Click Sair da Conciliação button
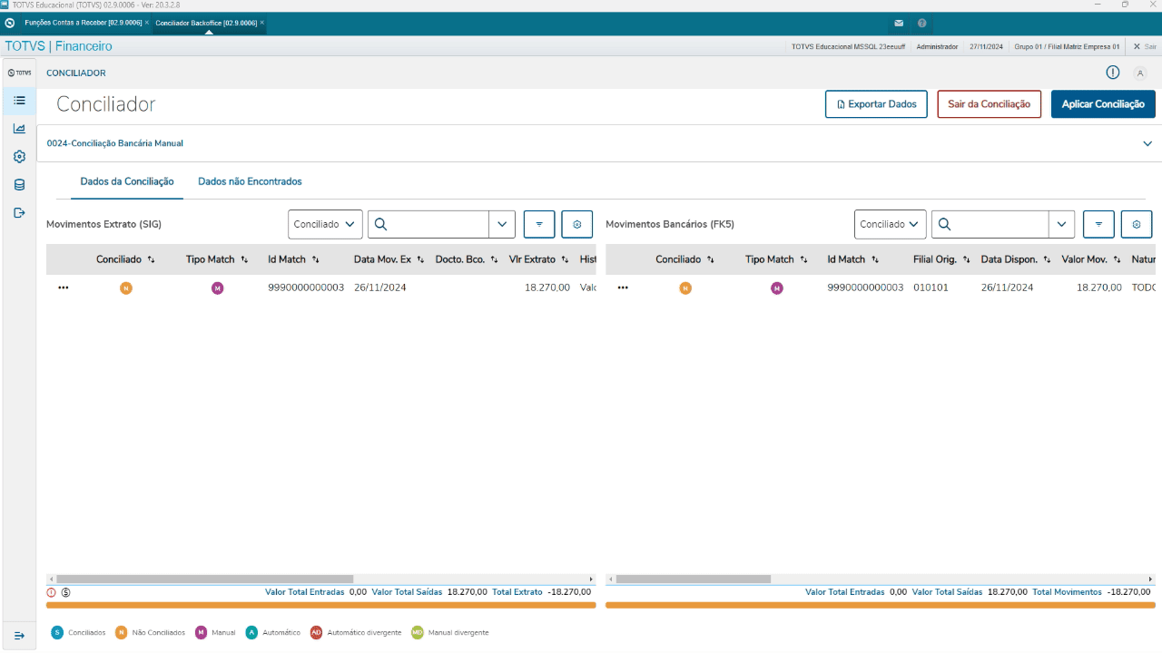Viewport: 1162px width, 653px height. (x=989, y=104)
